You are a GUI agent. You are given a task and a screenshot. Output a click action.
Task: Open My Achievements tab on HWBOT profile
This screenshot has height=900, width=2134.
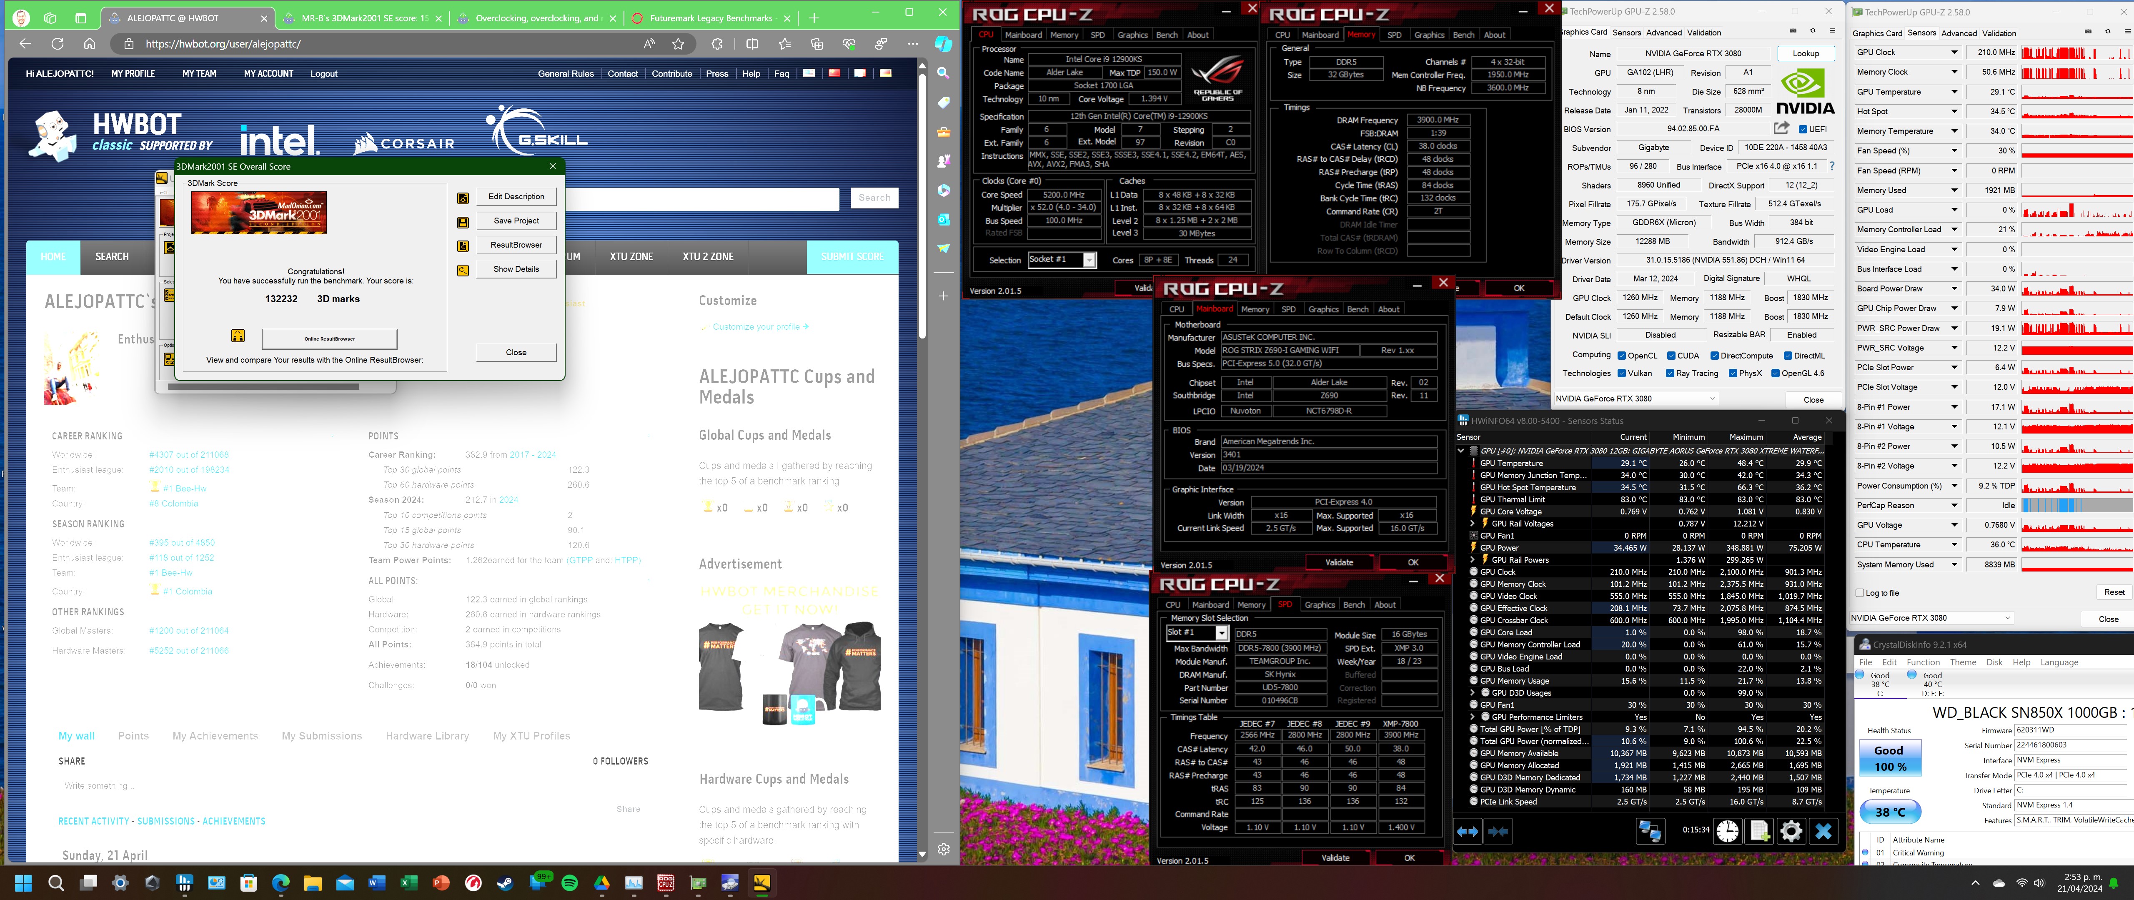coord(215,736)
